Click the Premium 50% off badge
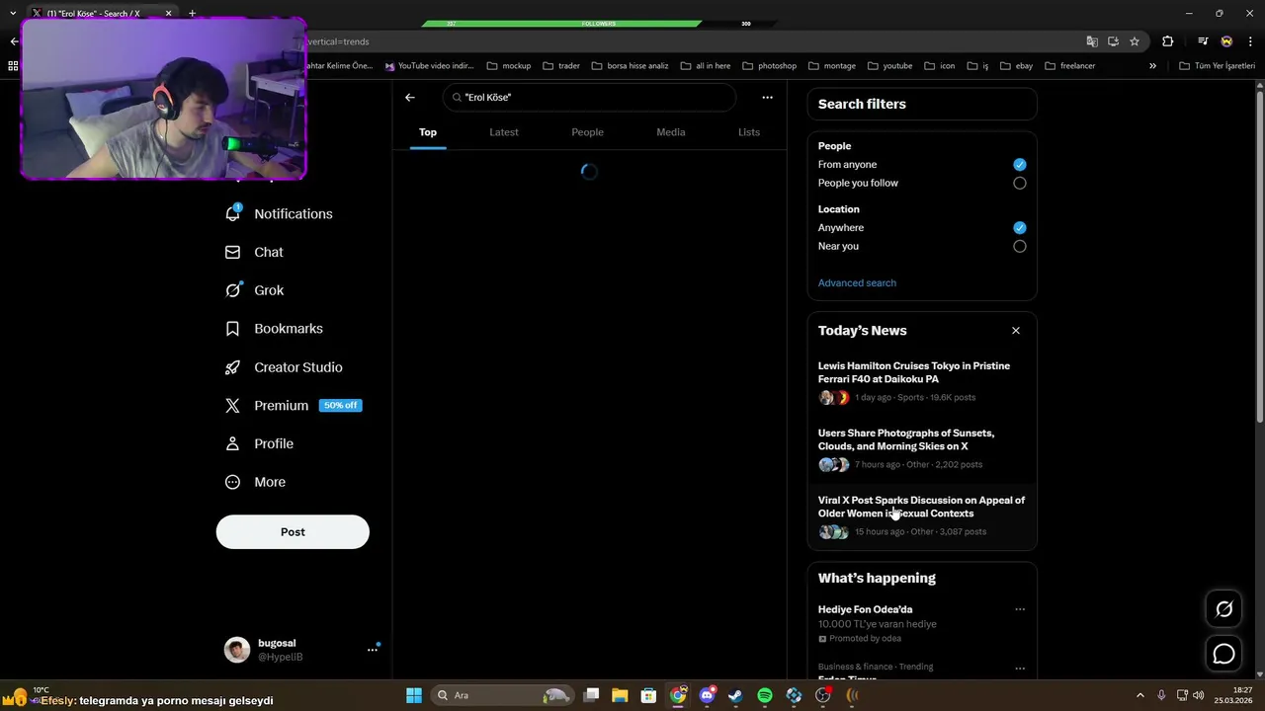This screenshot has height=711, width=1265. coord(340,406)
